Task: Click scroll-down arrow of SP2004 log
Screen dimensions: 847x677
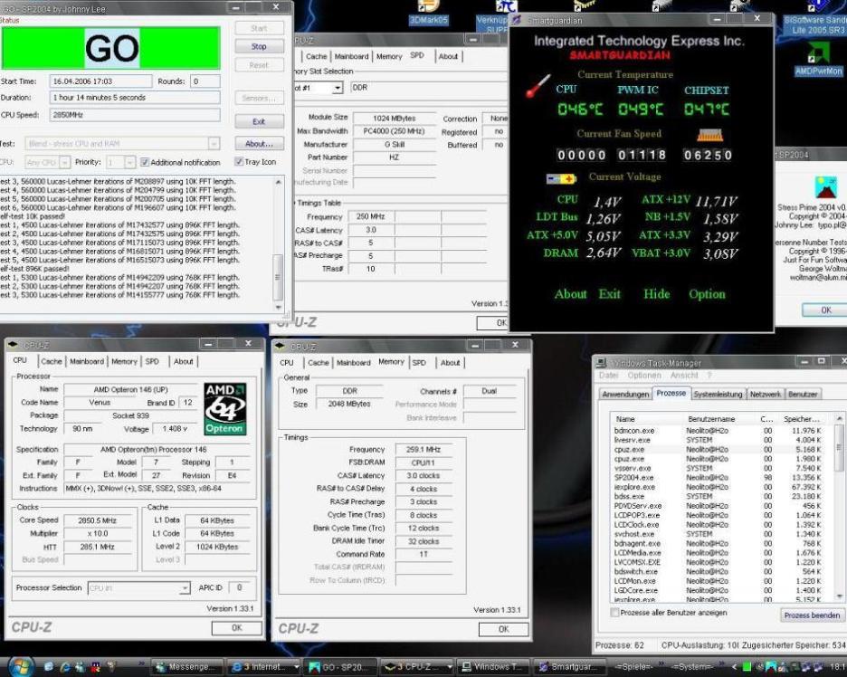Action: pyautogui.click(x=278, y=307)
